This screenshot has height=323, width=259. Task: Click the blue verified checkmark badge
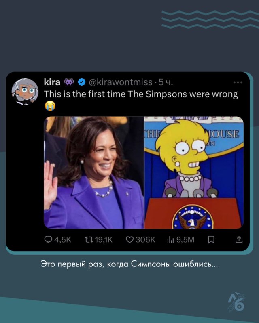[82, 82]
